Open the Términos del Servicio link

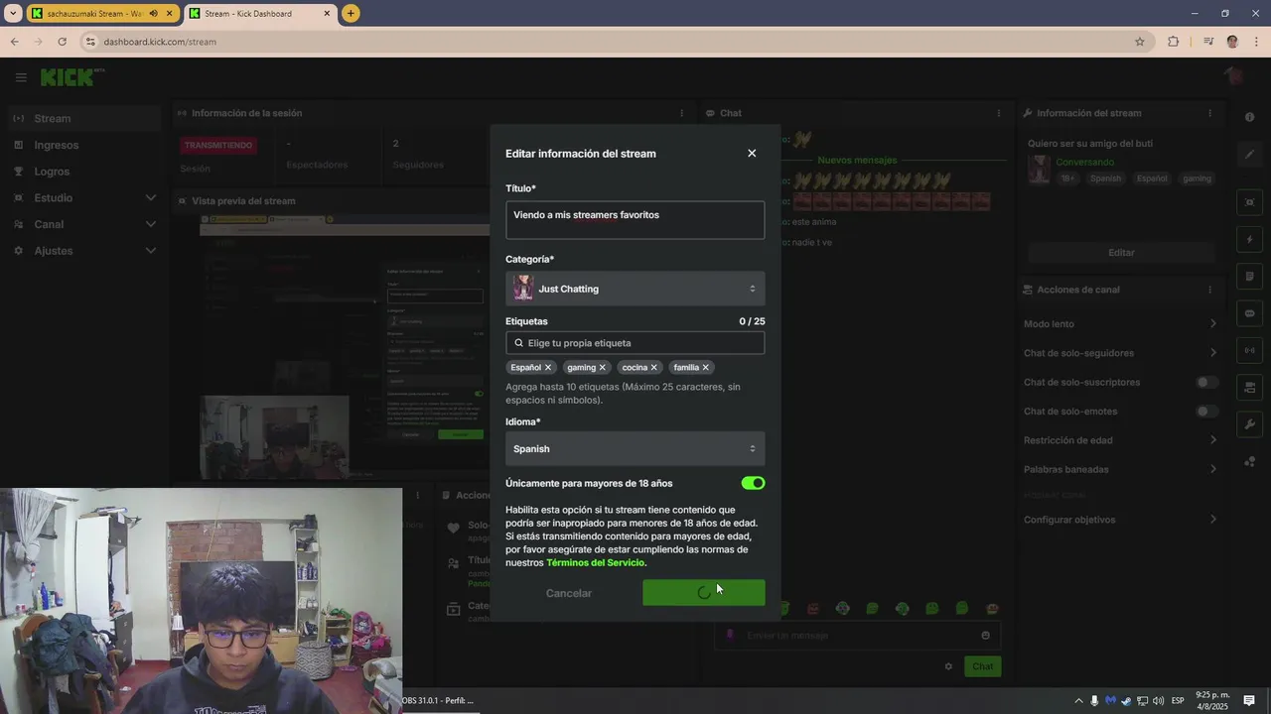[596, 563]
